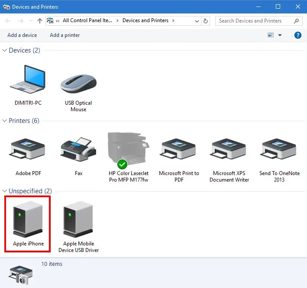Collapse the Printers (6) group

click(4, 121)
